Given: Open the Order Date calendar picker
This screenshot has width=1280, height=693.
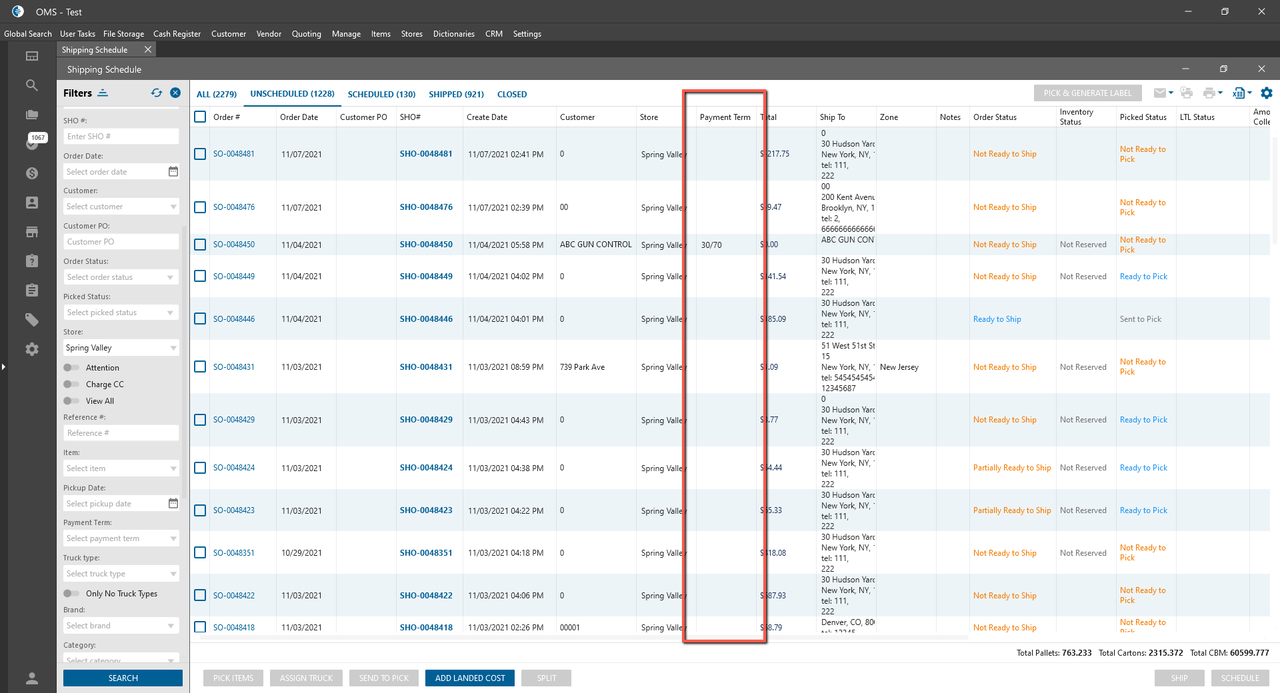Looking at the screenshot, I should 173,172.
